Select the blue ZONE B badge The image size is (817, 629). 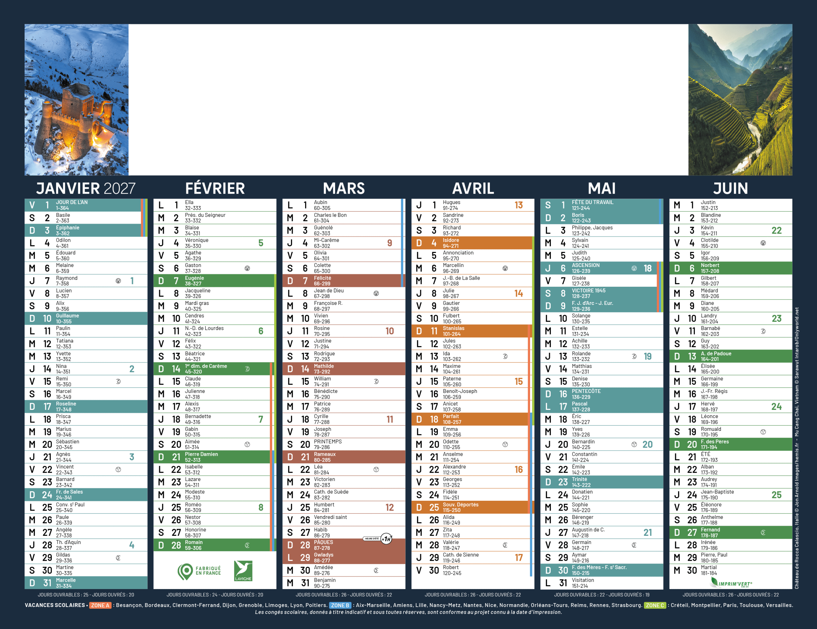tap(340, 605)
